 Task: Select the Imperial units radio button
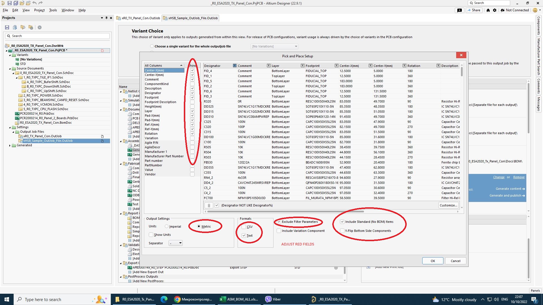167,226
